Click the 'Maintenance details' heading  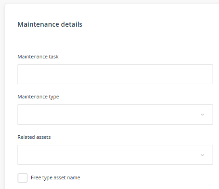point(50,24)
